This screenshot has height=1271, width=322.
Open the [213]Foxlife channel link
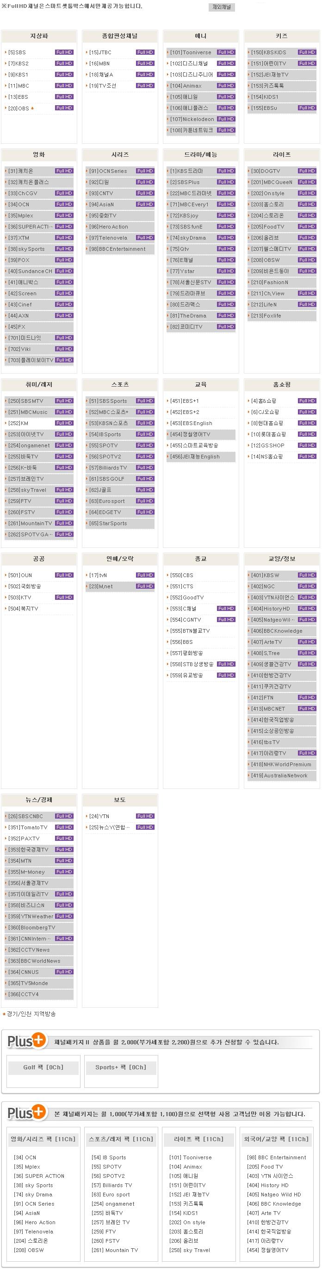pyautogui.click(x=266, y=316)
